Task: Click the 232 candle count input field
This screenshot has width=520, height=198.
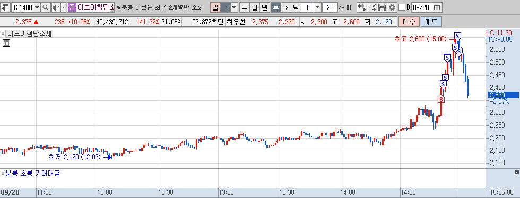Action: pos(330,7)
